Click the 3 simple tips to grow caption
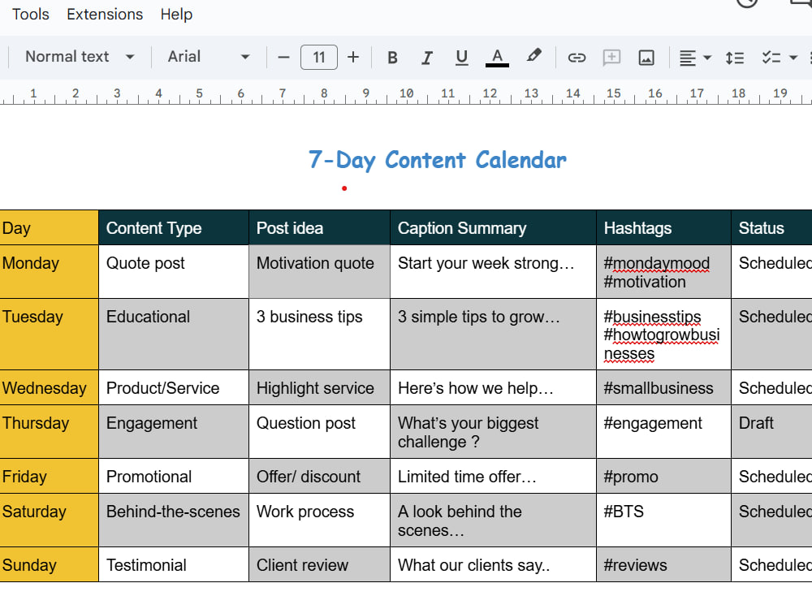 pos(479,317)
